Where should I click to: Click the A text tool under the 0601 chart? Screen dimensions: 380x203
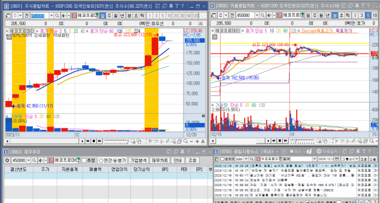click(203, 142)
